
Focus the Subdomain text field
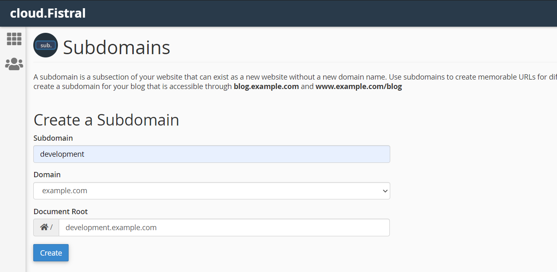point(212,154)
